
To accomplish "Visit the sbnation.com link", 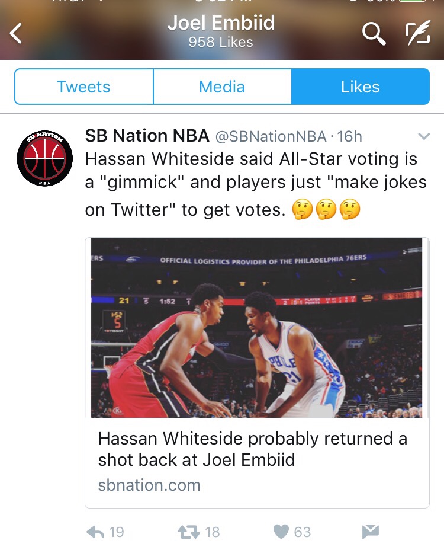I will tap(149, 485).
